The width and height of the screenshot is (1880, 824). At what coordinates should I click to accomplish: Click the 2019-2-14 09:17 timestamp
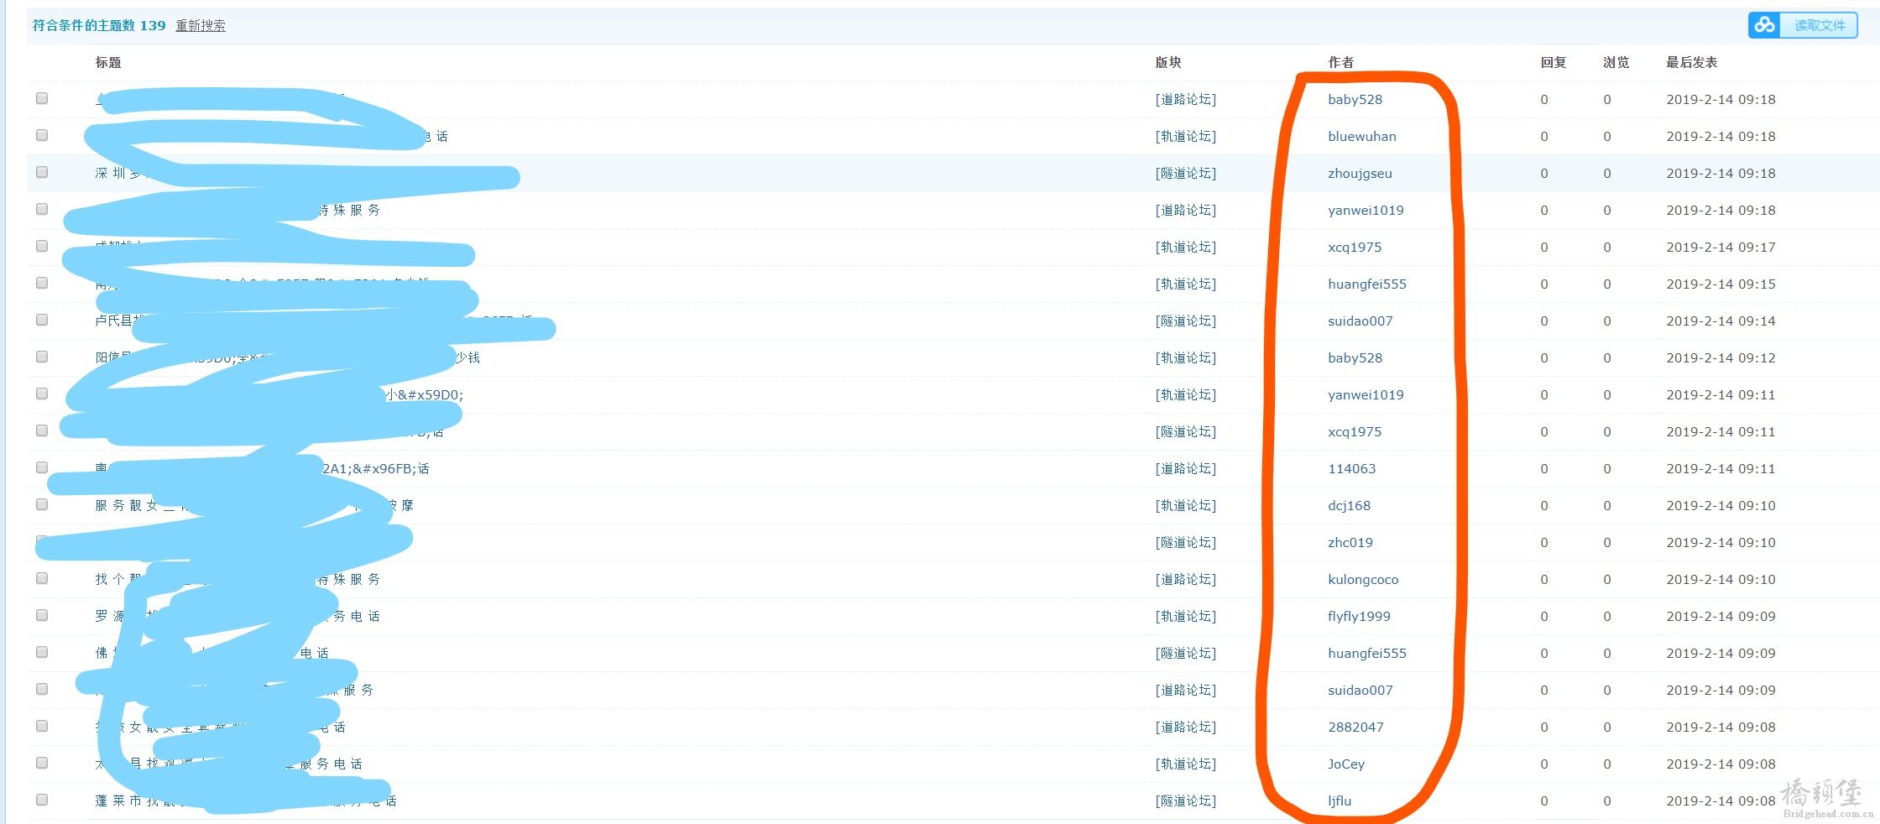pos(1721,247)
